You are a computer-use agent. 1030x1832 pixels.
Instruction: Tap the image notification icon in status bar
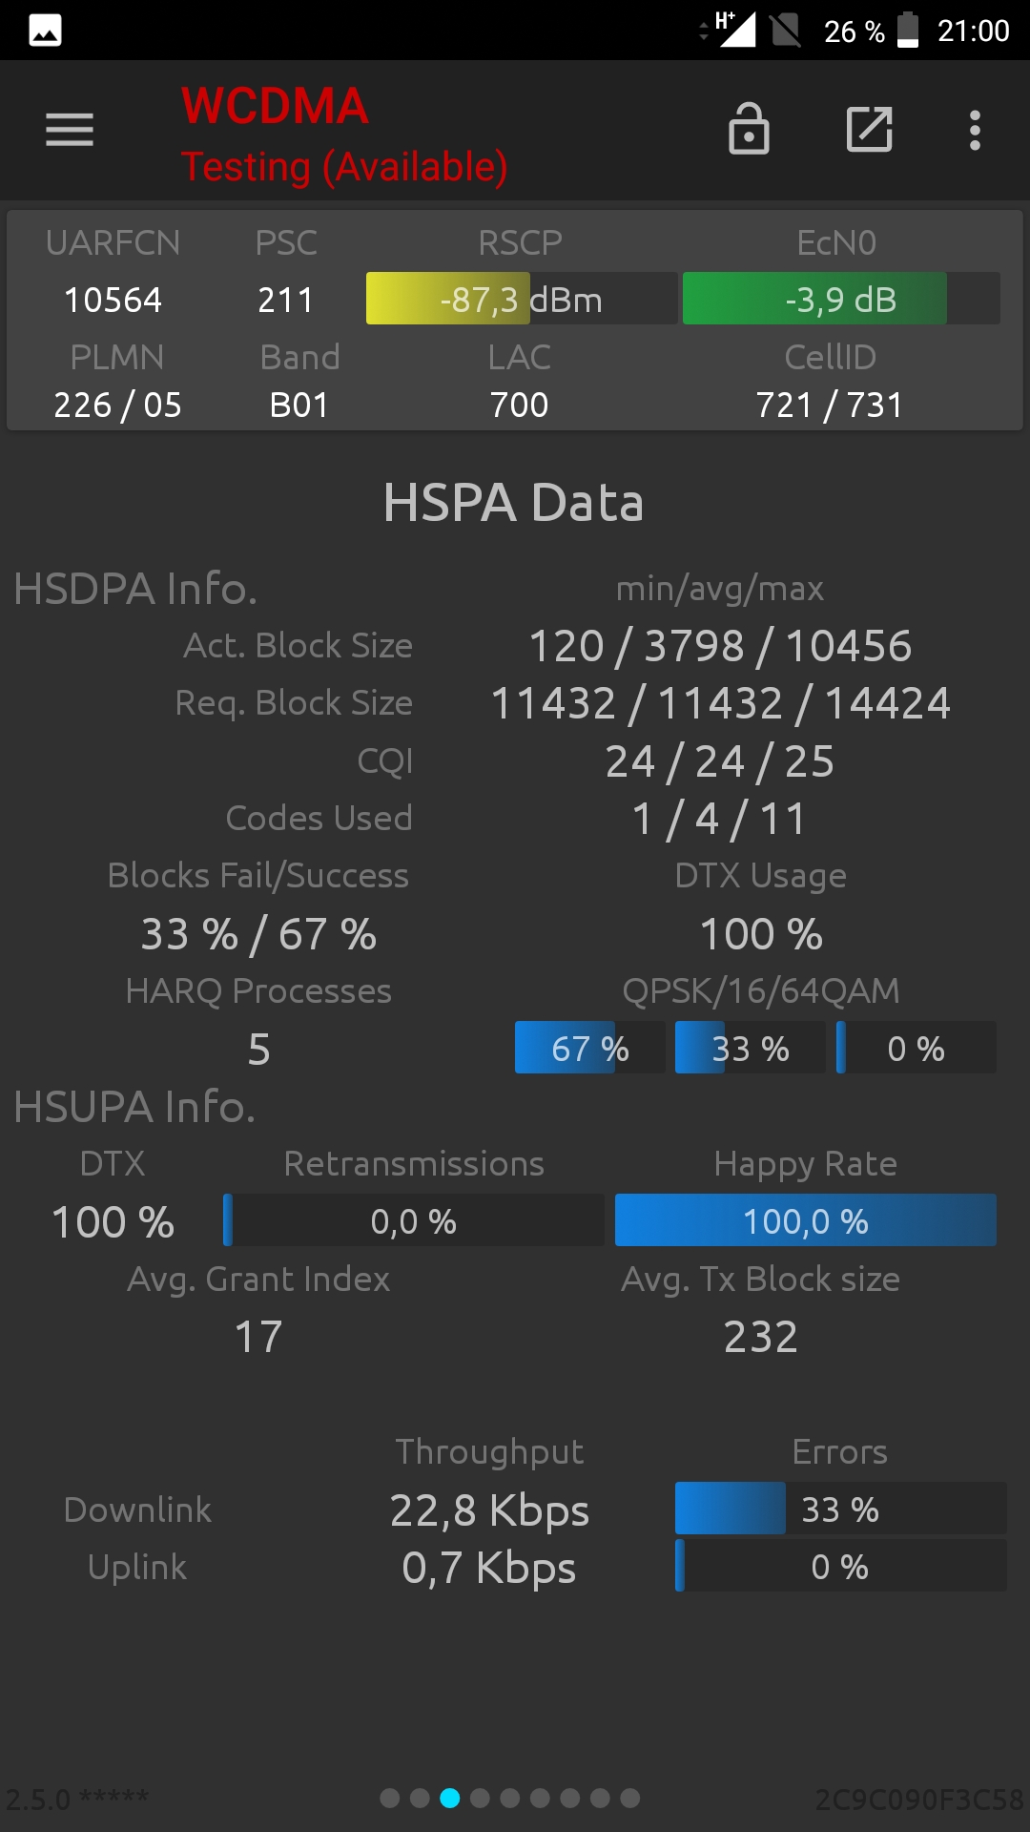tap(46, 31)
